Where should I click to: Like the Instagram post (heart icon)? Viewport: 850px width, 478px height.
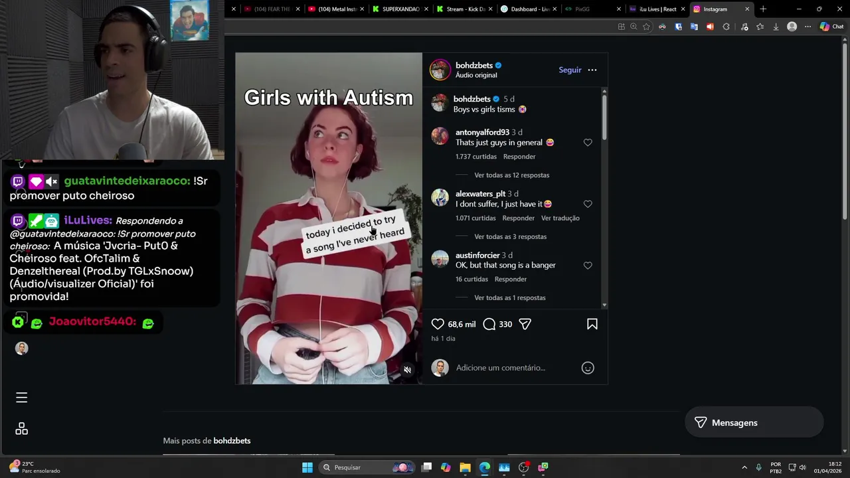point(438,324)
